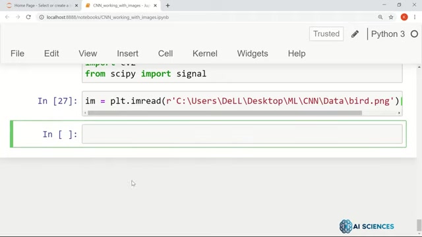This screenshot has width=422, height=237.
Task: Click the kernel idle circle indicator
Action: [415, 34]
